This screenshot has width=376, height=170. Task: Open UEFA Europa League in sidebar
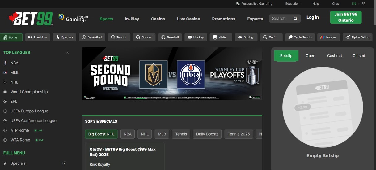[x=29, y=111]
